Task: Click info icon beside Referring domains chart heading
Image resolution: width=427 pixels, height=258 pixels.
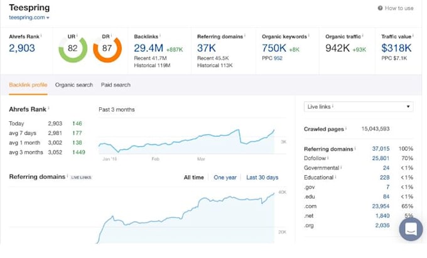Action: point(67,176)
